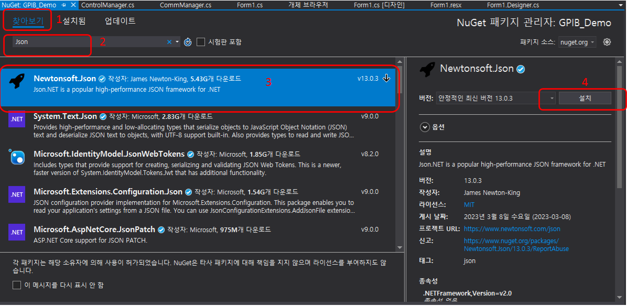Image resolution: width=627 pixels, height=306 pixels.
Task: Click the verified badge beside the Newtonsoft.Json details title
Action: (521, 69)
